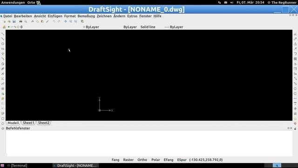Toggle layer 0 lock icon
Viewport: 298px width, 168px height.
[15, 27]
